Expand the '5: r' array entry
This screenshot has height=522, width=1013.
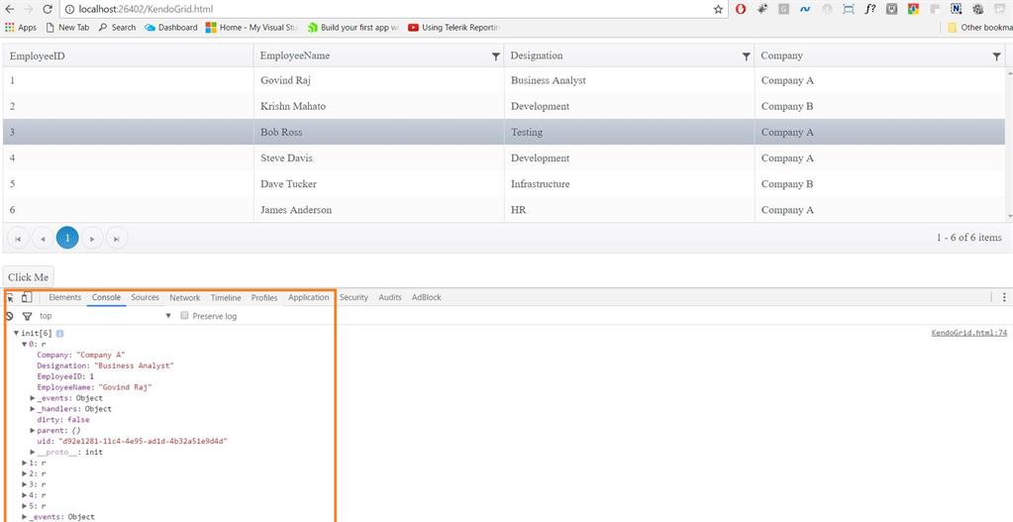(25, 506)
